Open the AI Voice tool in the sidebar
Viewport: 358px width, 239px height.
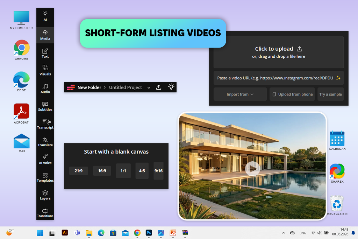point(45,160)
